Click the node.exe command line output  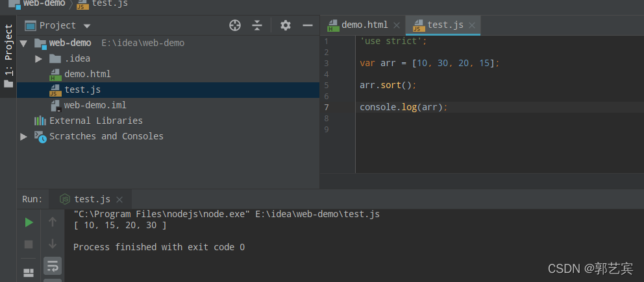tap(227, 214)
